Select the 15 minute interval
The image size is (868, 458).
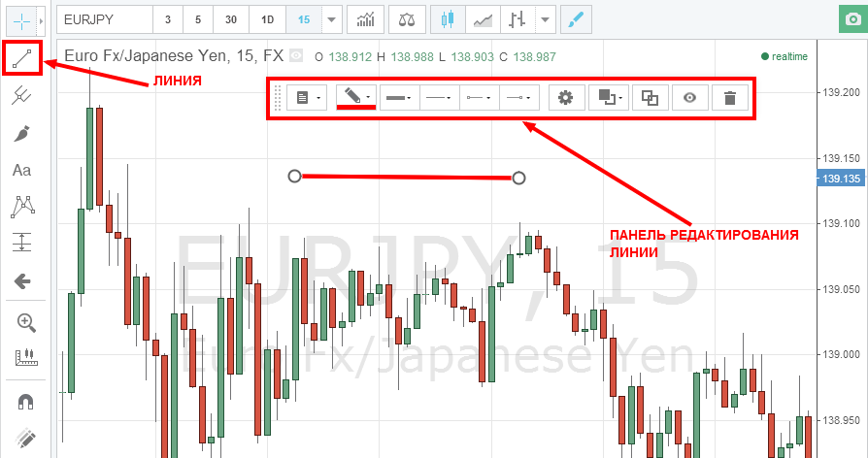(x=304, y=20)
